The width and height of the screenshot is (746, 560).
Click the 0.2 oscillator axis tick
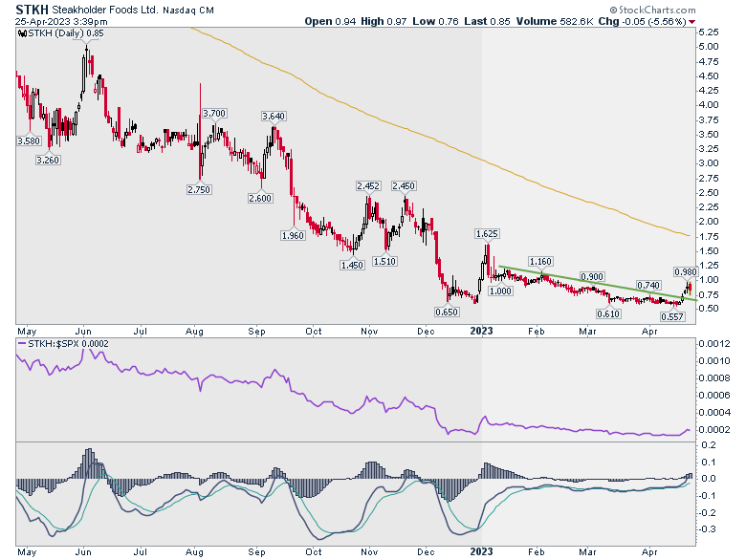coord(709,445)
